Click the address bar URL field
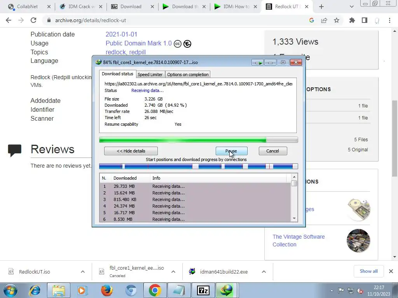 click(175, 20)
